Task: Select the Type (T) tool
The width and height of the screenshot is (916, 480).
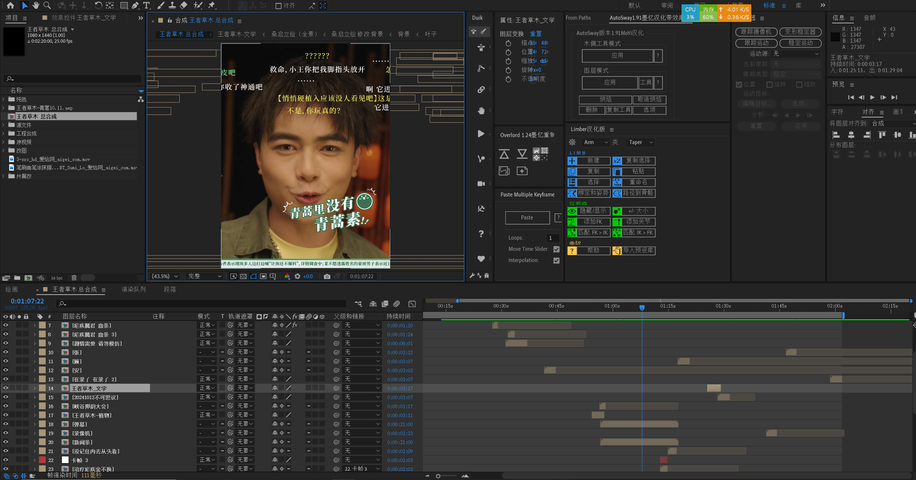Action: [146, 5]
